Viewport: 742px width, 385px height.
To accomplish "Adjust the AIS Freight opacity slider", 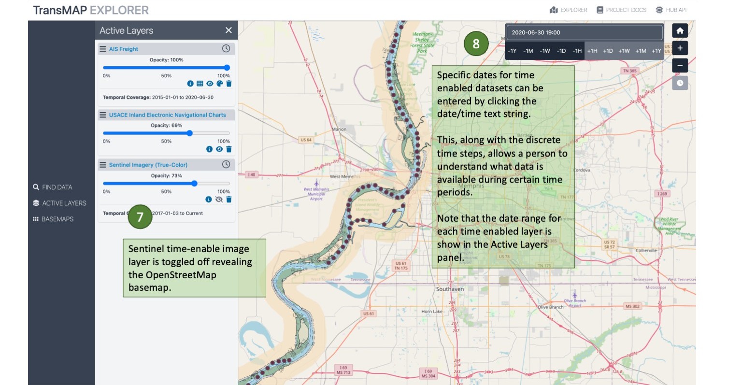I will pyautogui.click(x=166, y=68).
